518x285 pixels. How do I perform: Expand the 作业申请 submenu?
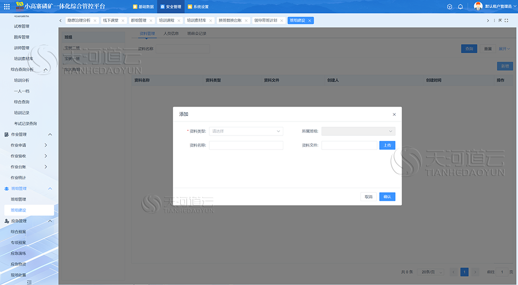coord(46,145)
